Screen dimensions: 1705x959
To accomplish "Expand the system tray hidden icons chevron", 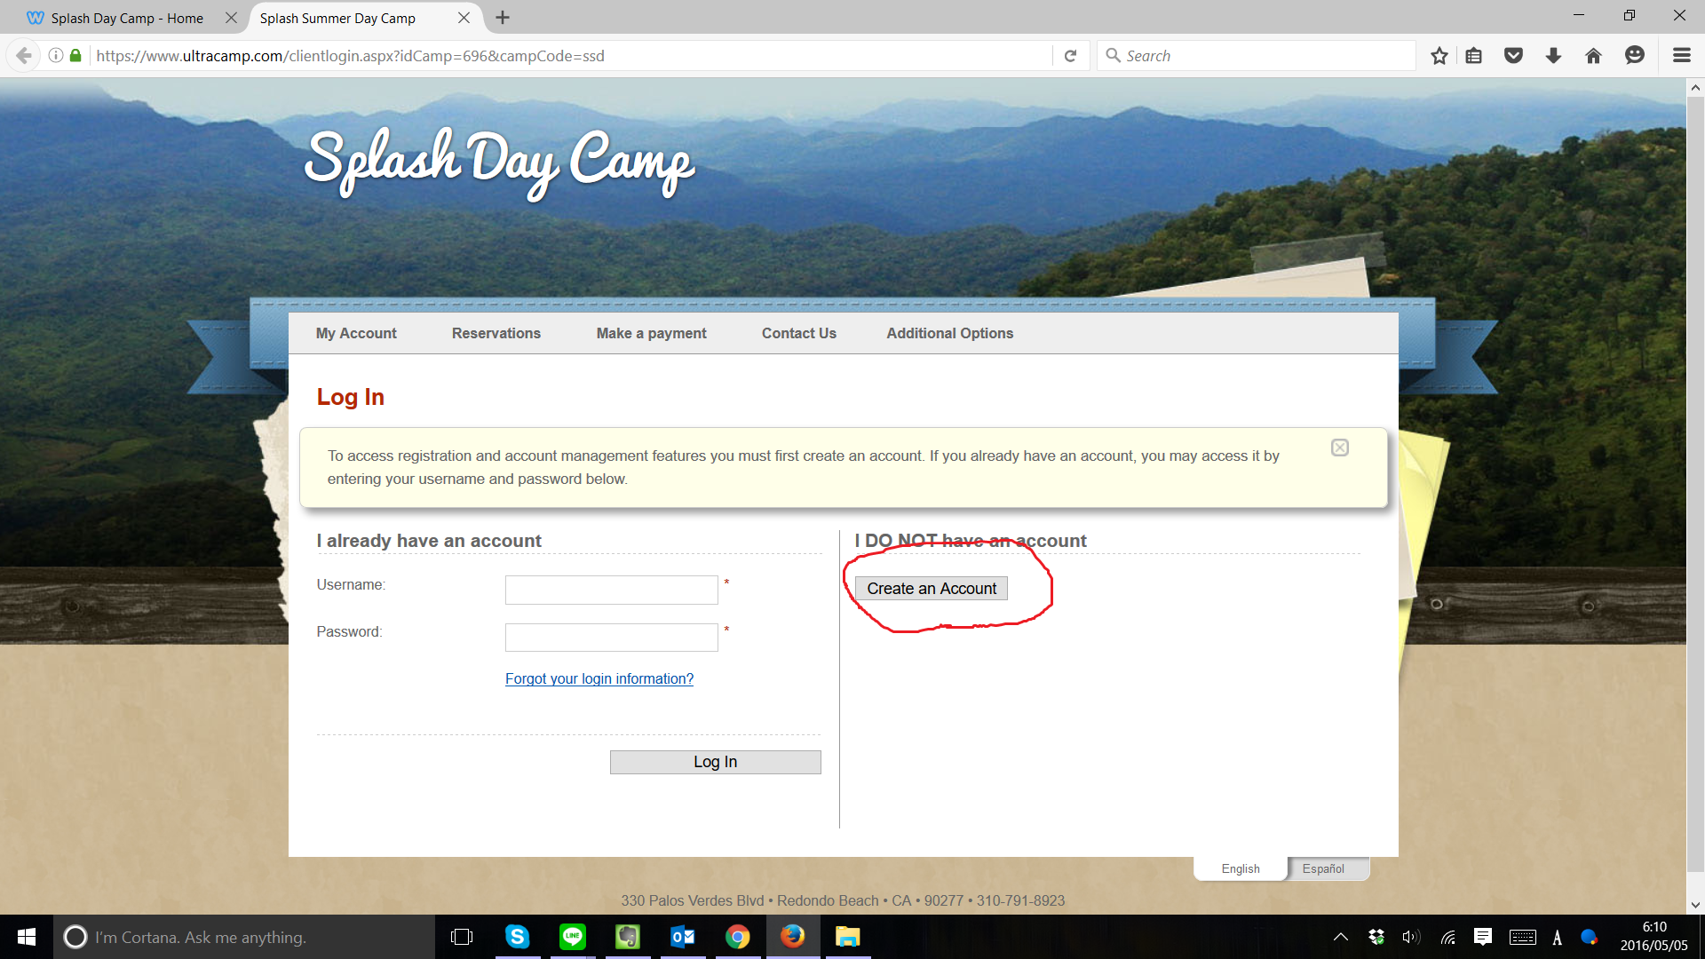I will [x=1341, y=937].
